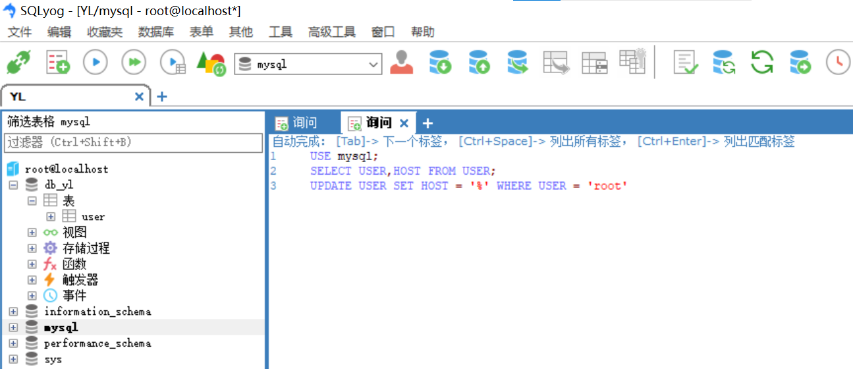853x369 pixels.
Task: Click database import icon with down arrow
Action: (x=440, y=63)
